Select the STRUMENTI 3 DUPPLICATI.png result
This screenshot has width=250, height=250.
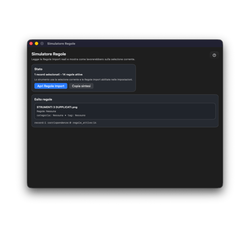click(125, 111)
